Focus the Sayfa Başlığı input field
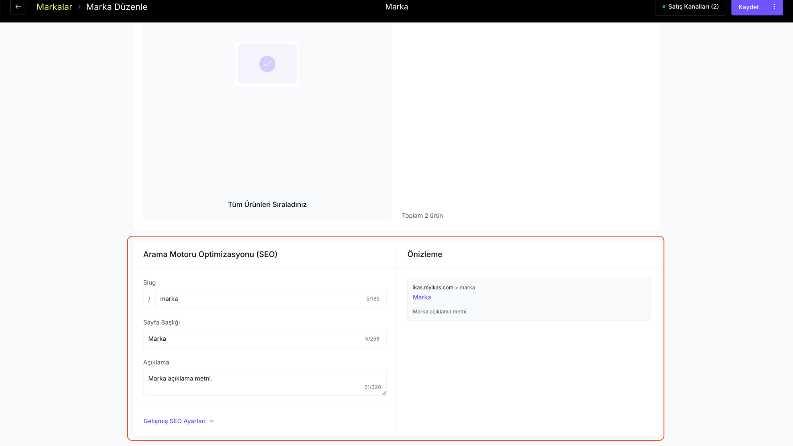 (265, 339)
